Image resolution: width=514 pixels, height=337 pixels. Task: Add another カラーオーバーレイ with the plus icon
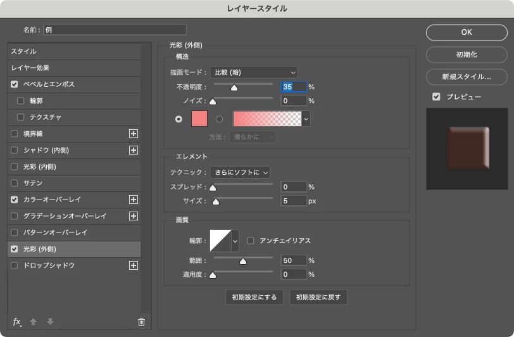134,200
